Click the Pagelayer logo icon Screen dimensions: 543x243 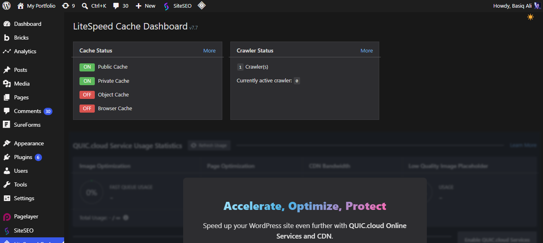[x=7, y=217]
